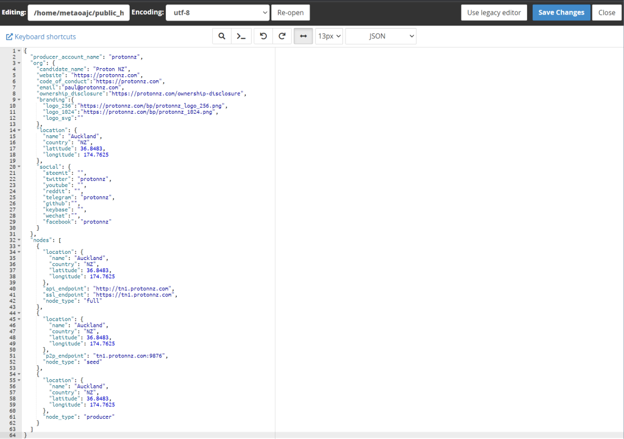Click the "tn1.protonnz.com:9876" p2p endpoint value

pyautogui.click(x=130, y=356)
